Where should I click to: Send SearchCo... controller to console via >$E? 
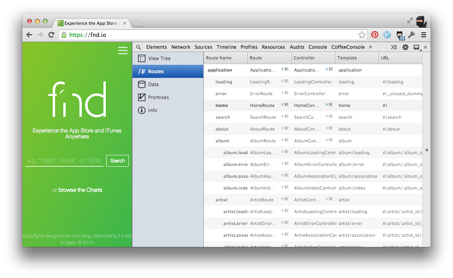click(x=330, y=116)
